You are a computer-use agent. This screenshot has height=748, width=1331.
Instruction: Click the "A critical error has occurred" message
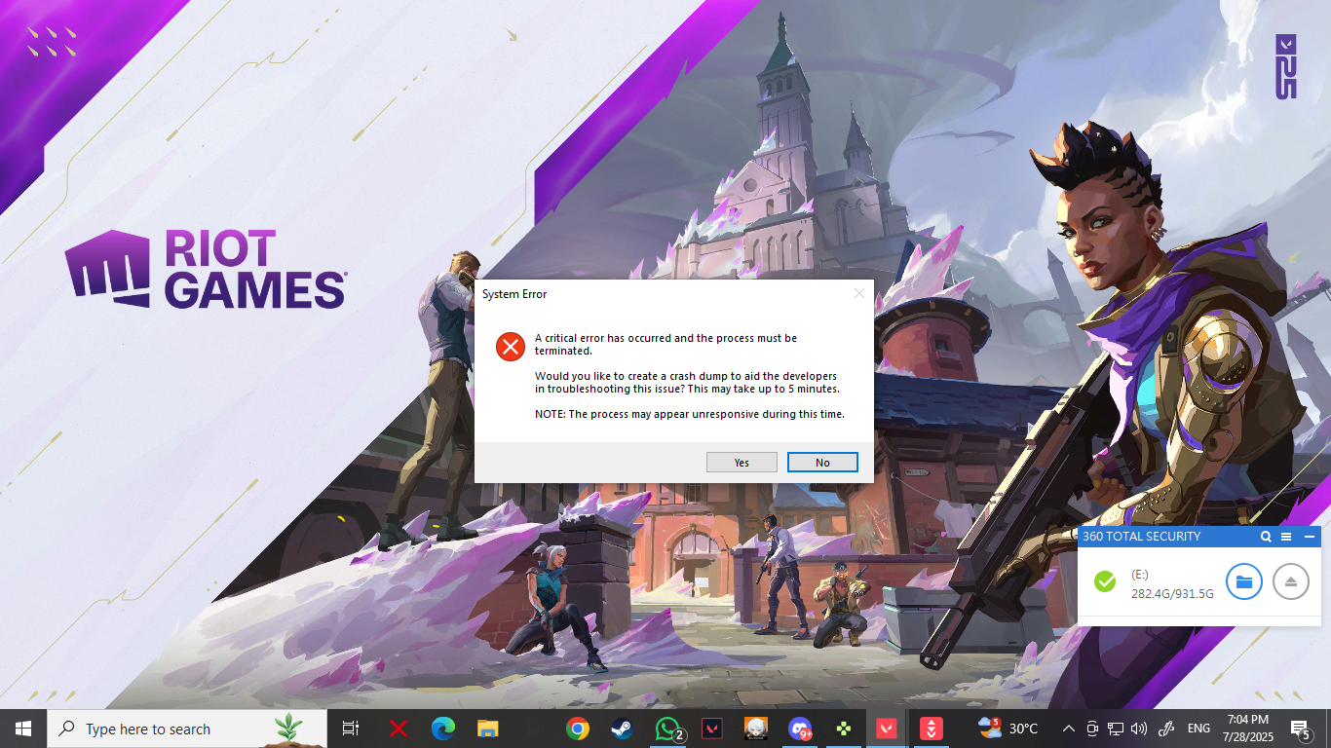665,344
